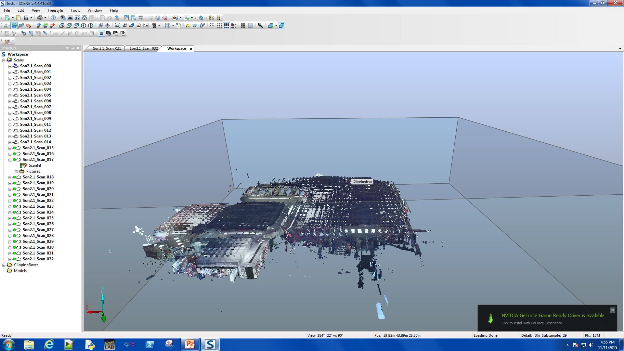624x351 pixels.
Task: Collapse the Son2.1_Scan_017 tree node
Action: (10, 160)
